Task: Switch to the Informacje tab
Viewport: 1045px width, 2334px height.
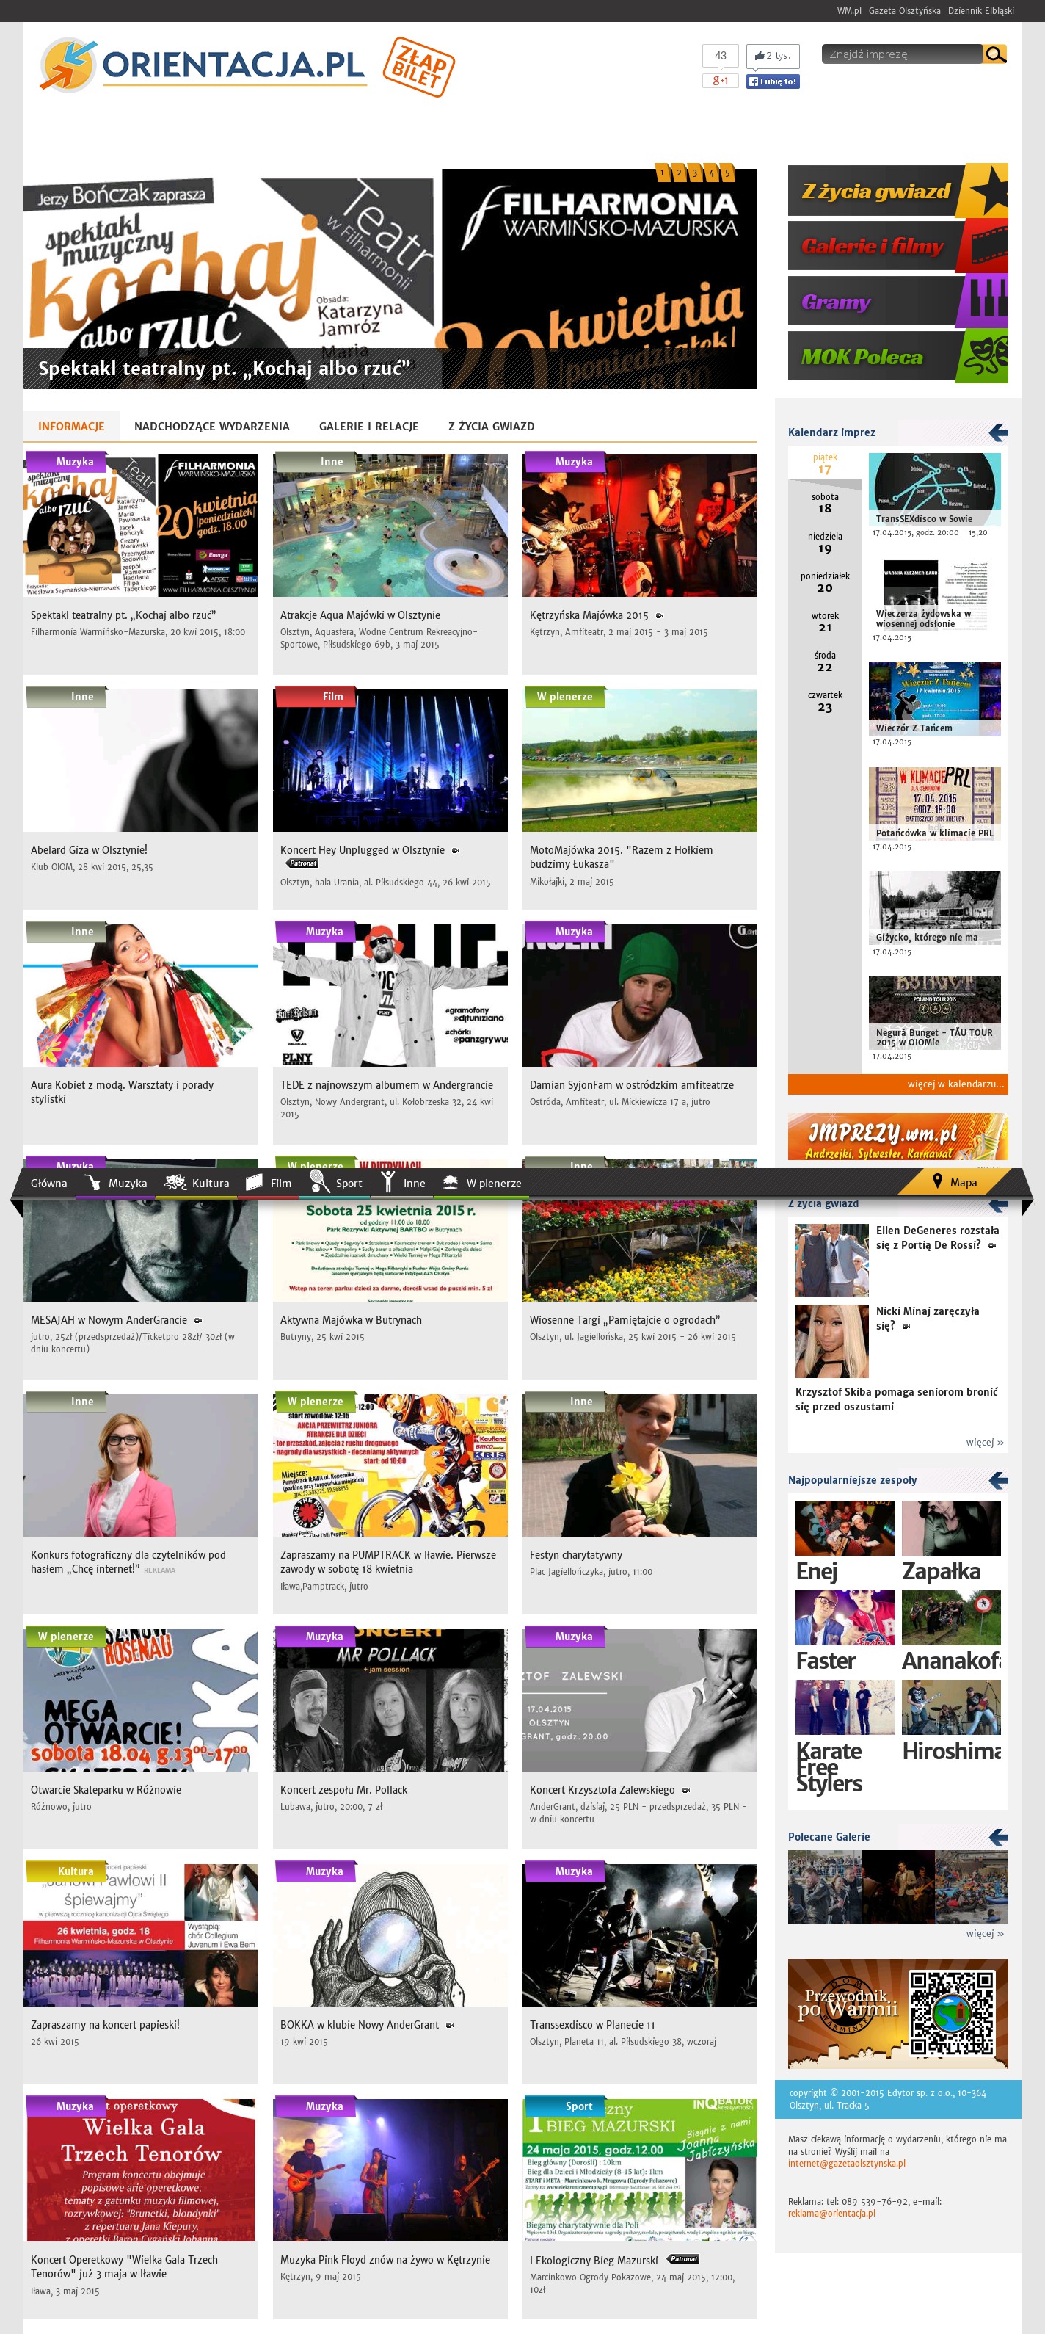Action: click(x=71, y=426)
